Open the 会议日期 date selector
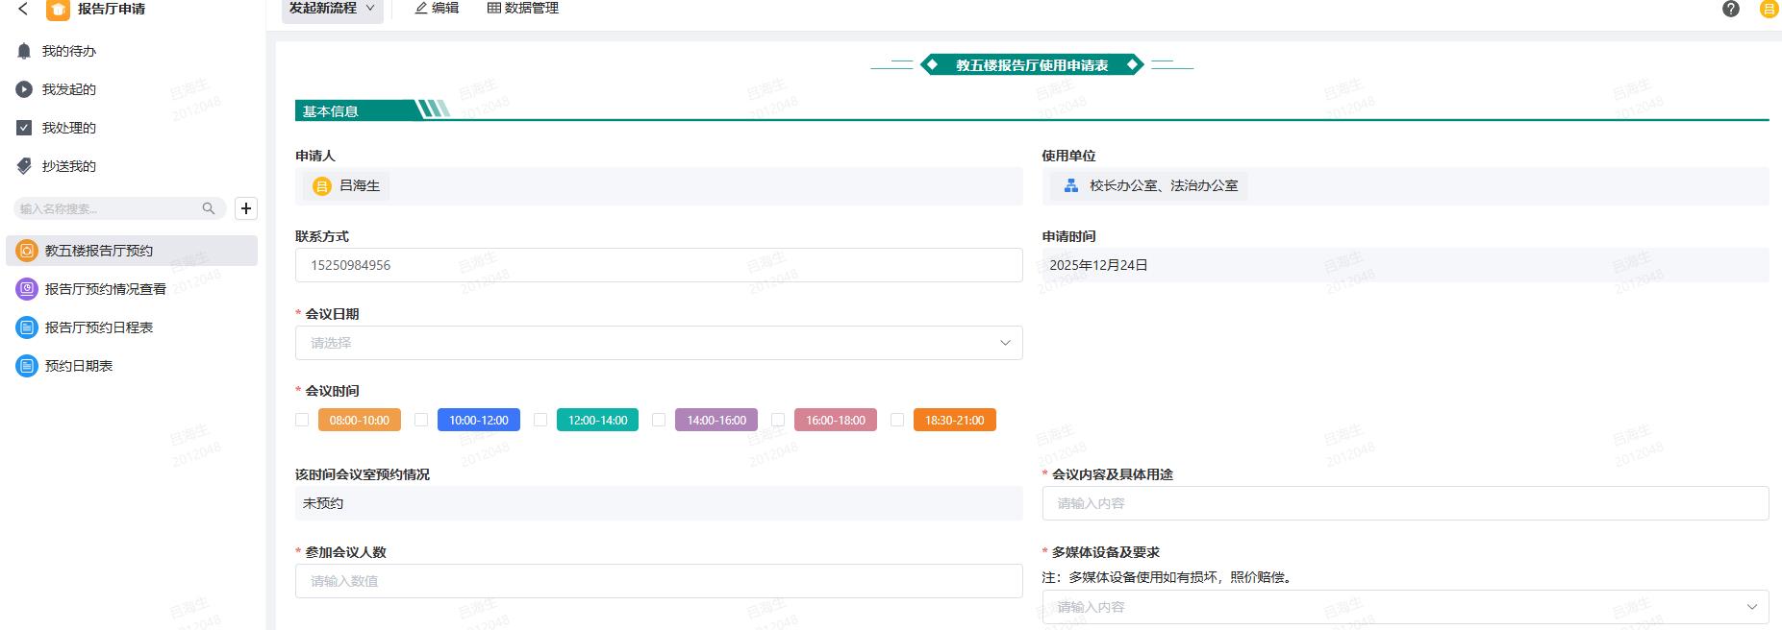Image resolution: width=1782 pixels, height=630 pixels. pyautogui.click(x=658, y=343)
